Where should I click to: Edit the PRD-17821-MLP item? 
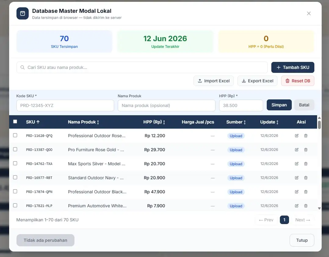point(296,206)
